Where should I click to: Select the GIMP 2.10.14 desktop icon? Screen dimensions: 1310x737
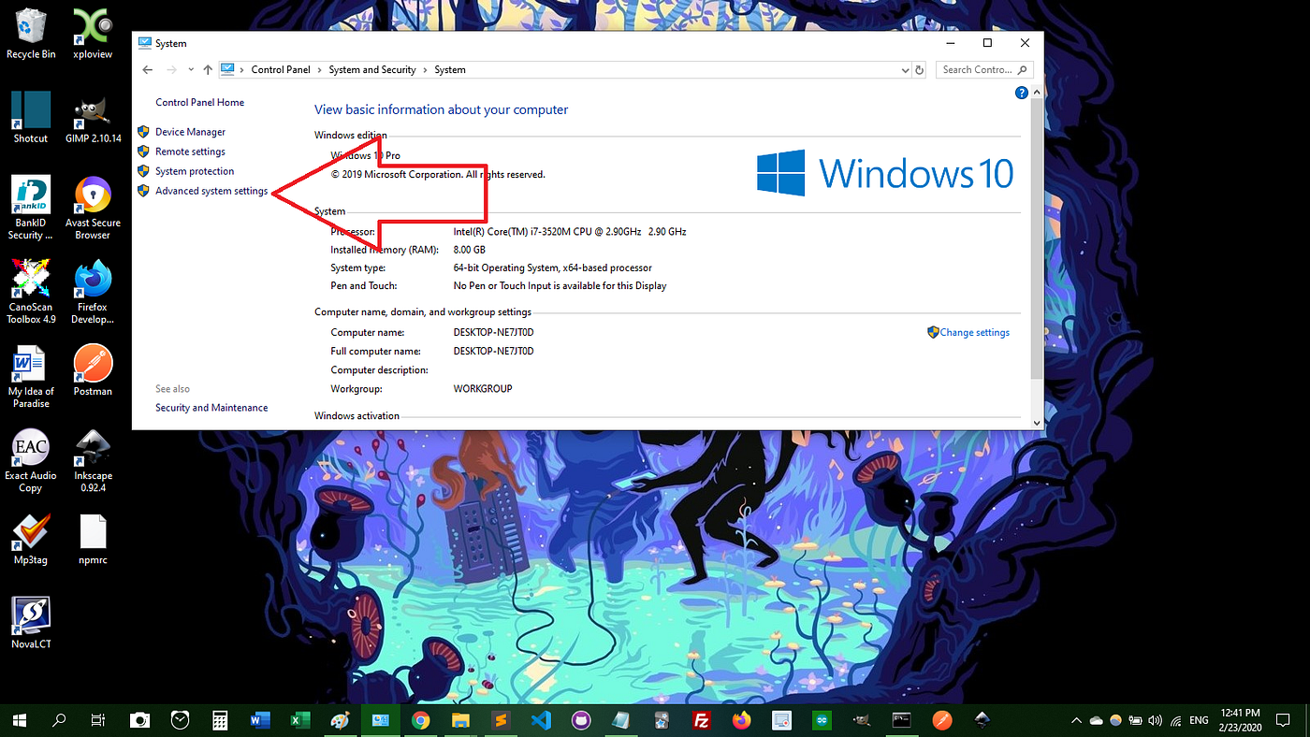[93, 117]
